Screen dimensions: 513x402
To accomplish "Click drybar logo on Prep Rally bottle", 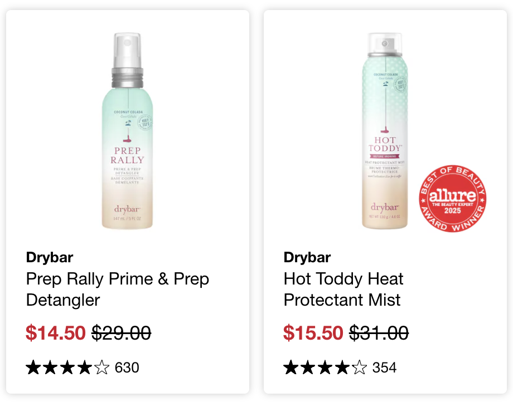I will coord(127,209).
